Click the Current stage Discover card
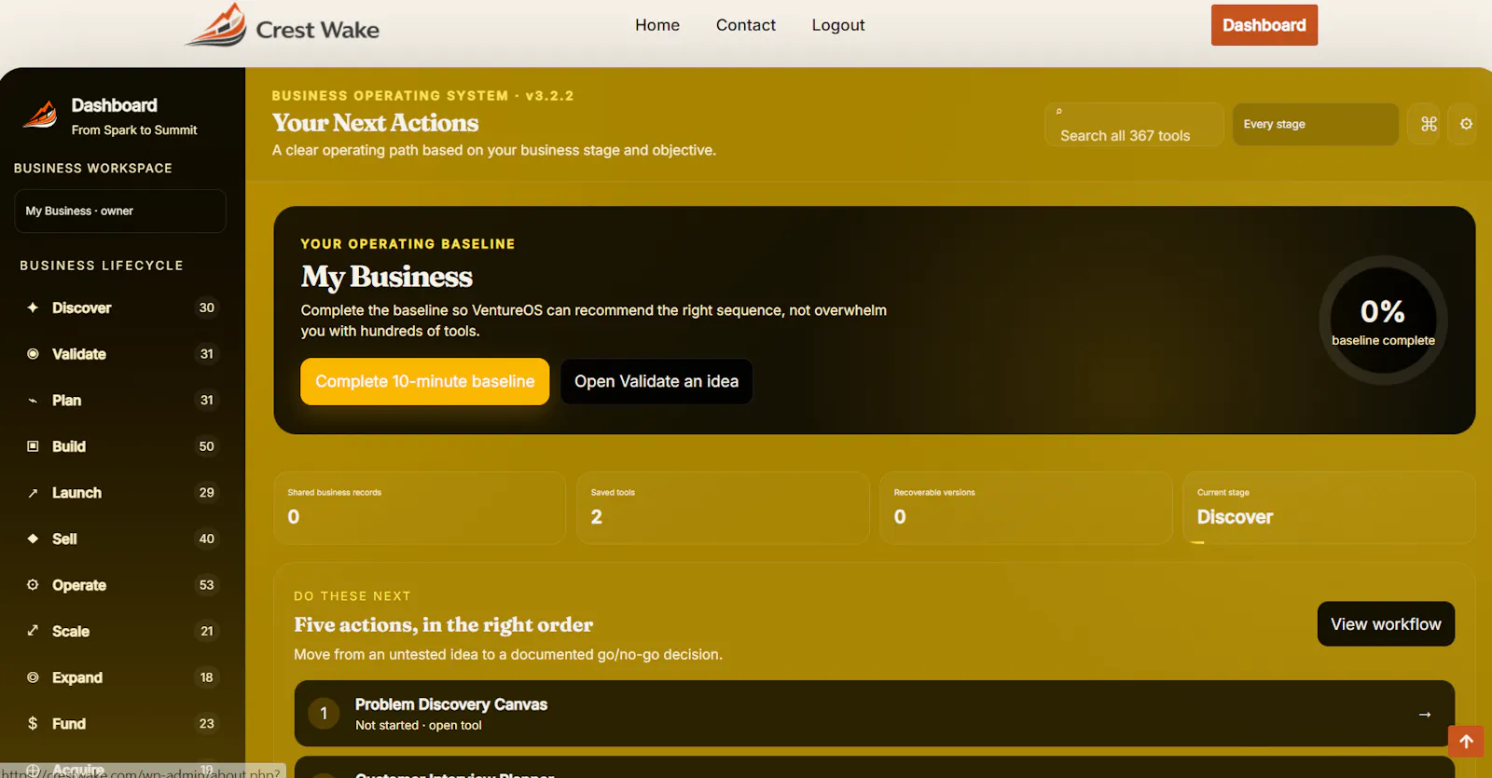Viewport: 1492px width, 778px height. 1329,508
